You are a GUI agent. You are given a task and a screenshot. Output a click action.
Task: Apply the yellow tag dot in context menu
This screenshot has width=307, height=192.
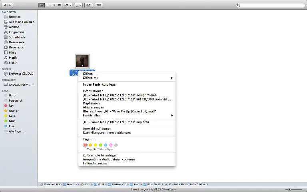[96, 145]
